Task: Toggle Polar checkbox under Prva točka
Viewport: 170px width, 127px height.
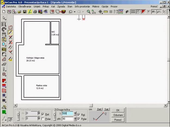Action: coord(43,119)
